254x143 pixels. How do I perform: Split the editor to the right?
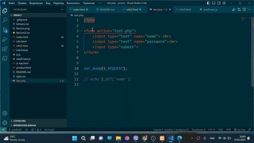[x=244, y=10]
